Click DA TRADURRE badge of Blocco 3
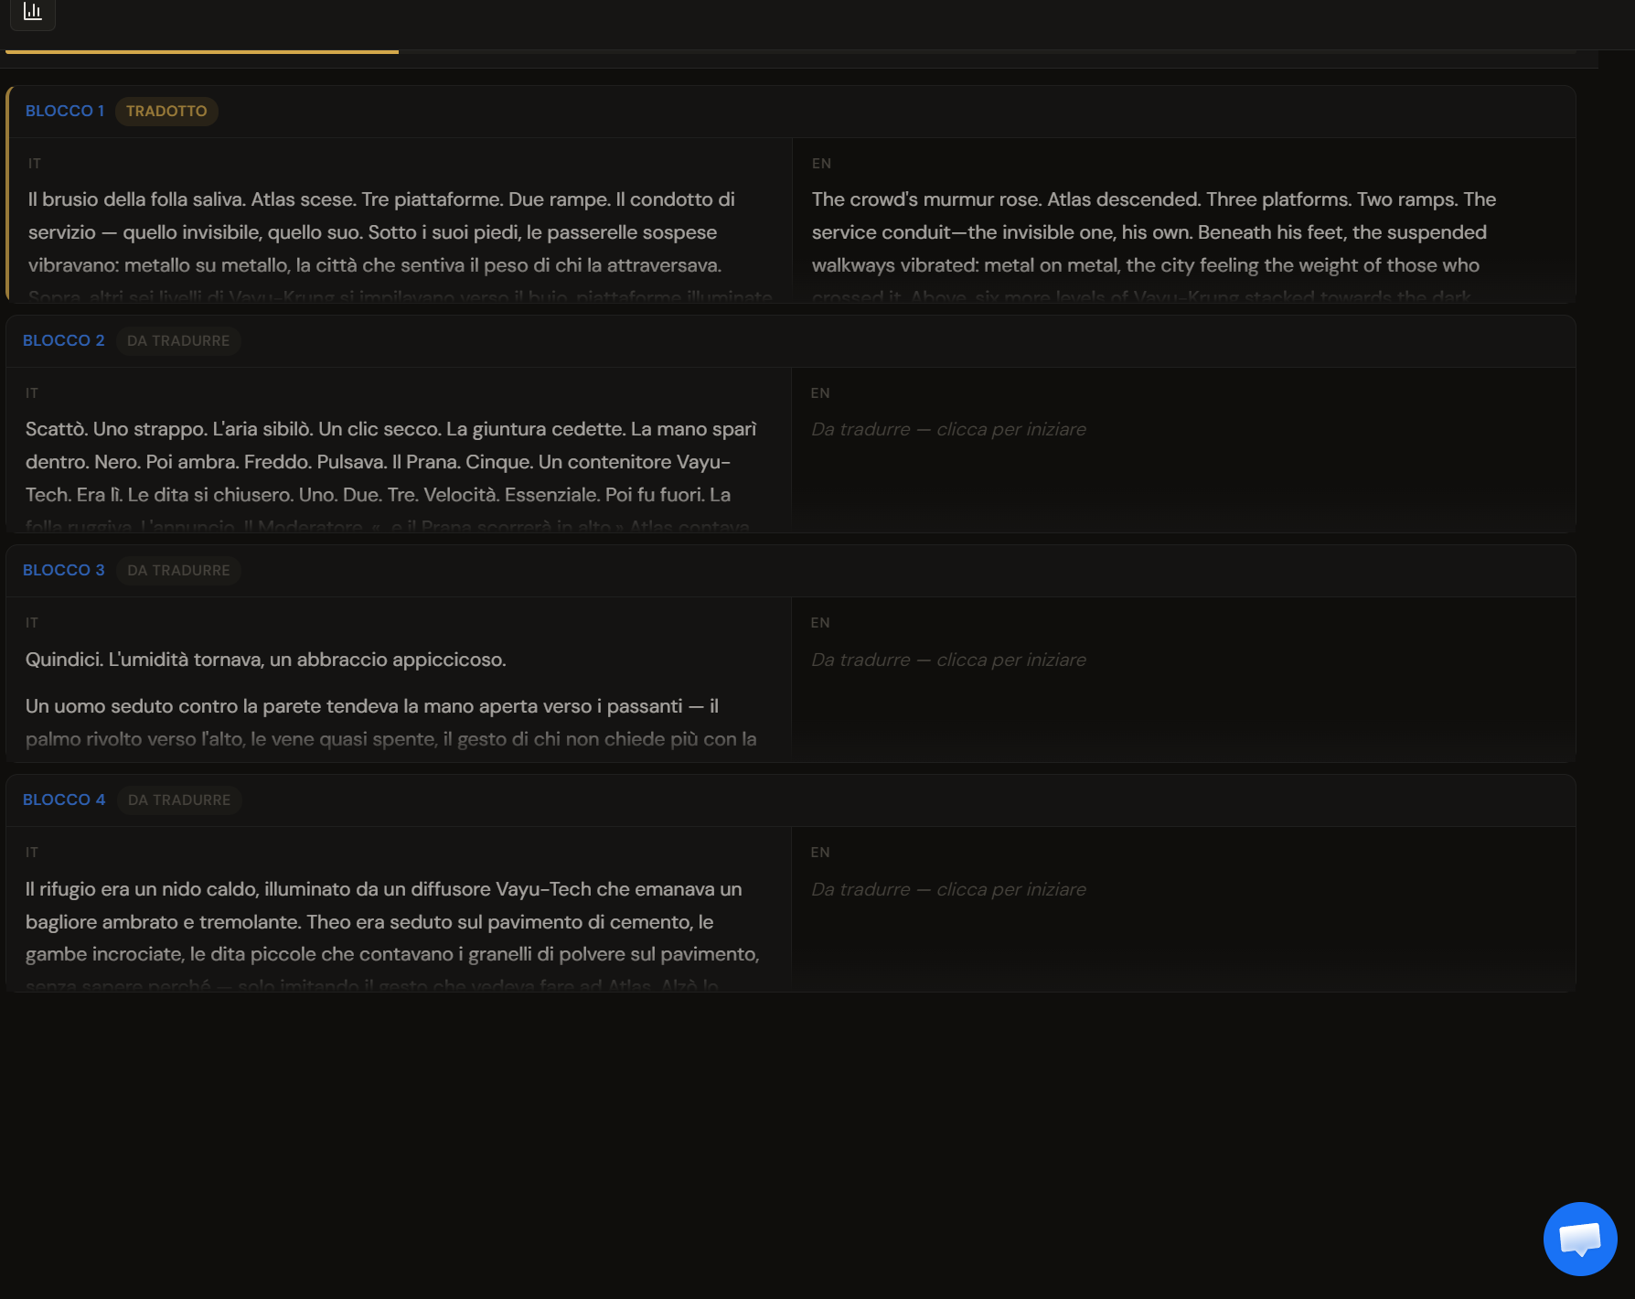 [x=178, y=571]
